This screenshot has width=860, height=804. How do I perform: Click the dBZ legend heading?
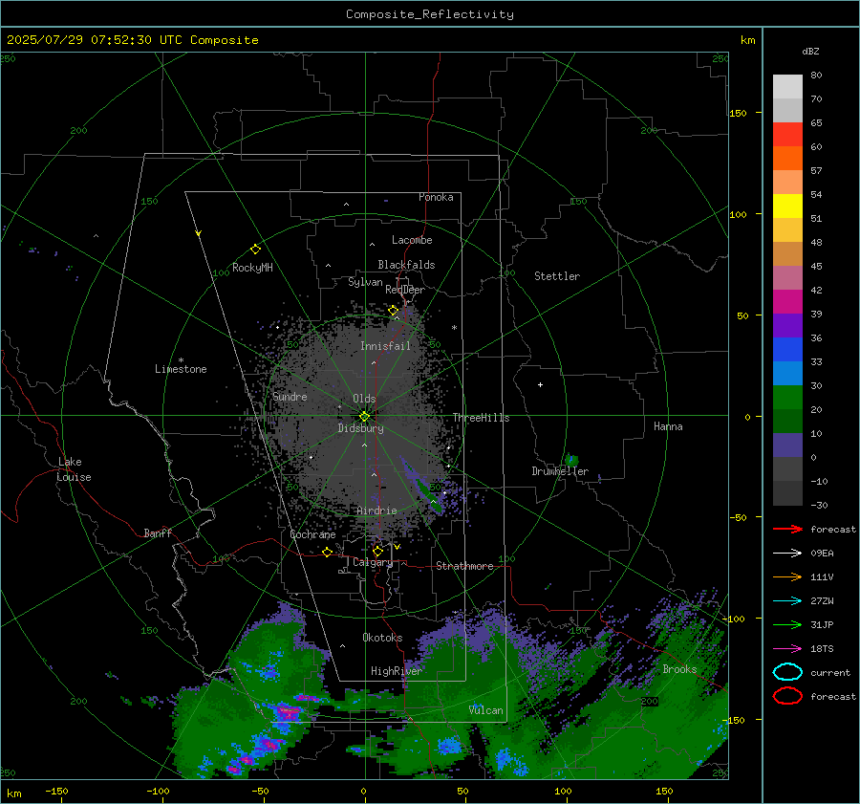click(x=810, y=51)
